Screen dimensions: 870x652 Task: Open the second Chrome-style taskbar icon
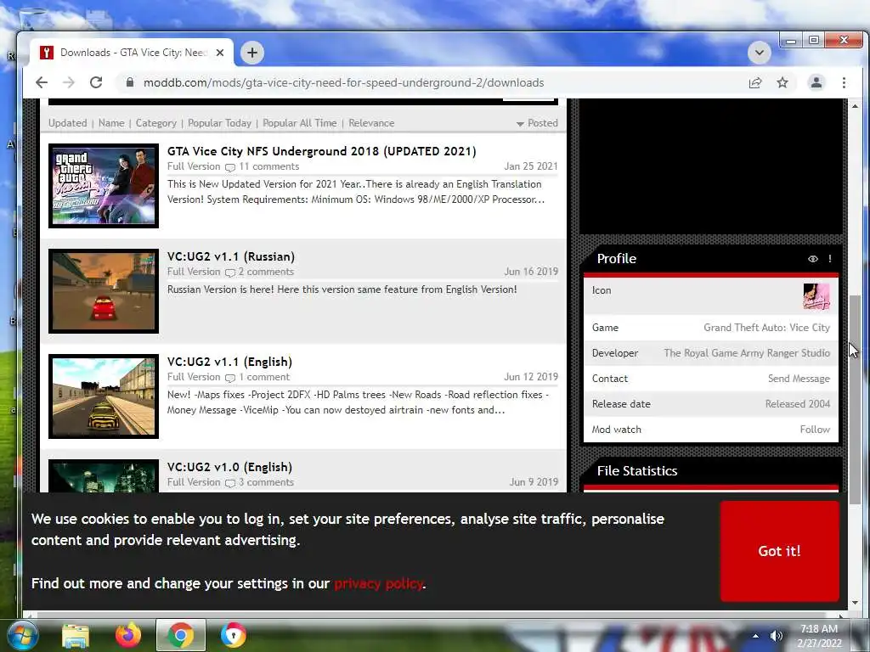point(234,635)
